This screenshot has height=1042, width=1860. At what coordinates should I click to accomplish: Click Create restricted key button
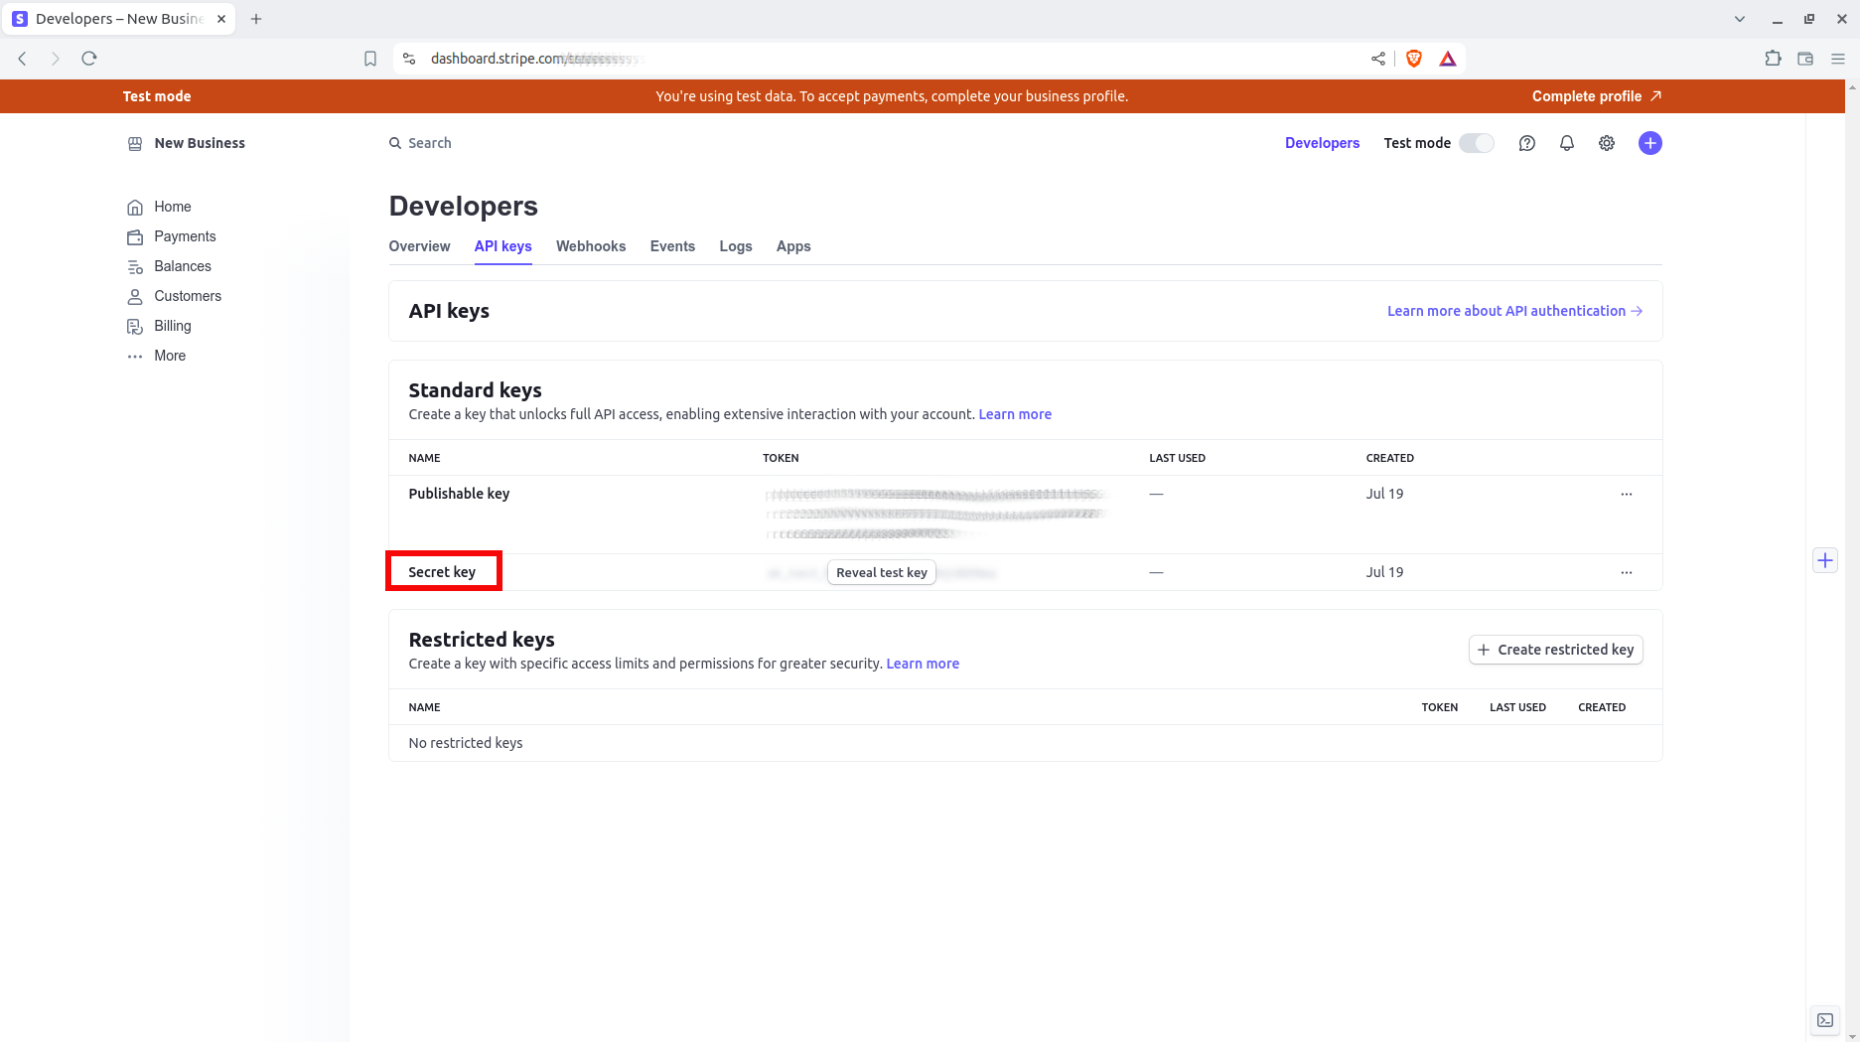(1556, 650)
